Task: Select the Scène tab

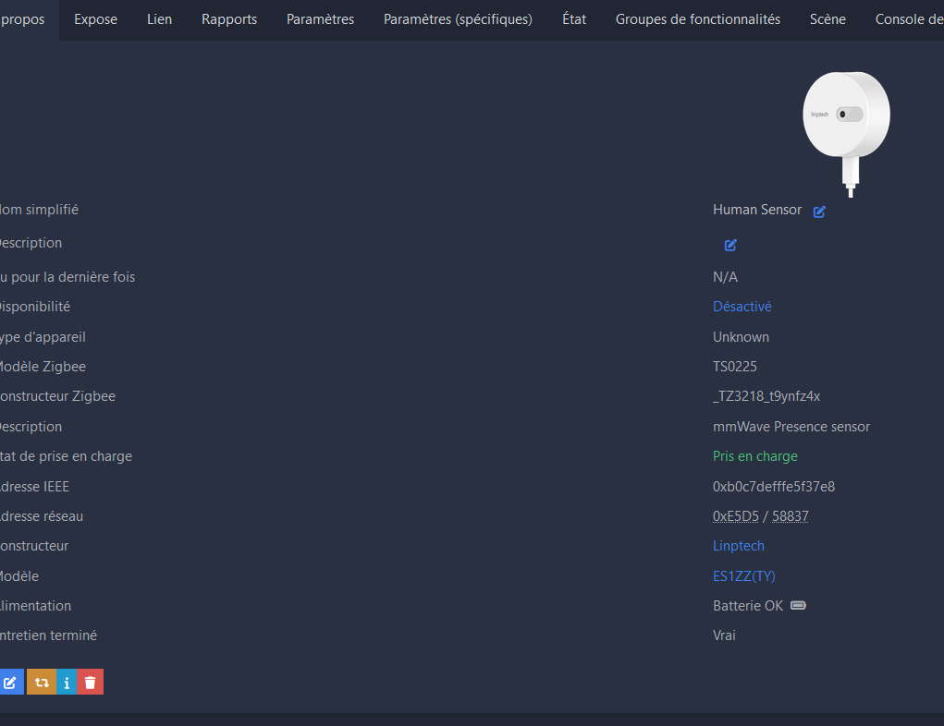Action: [828, 19]
